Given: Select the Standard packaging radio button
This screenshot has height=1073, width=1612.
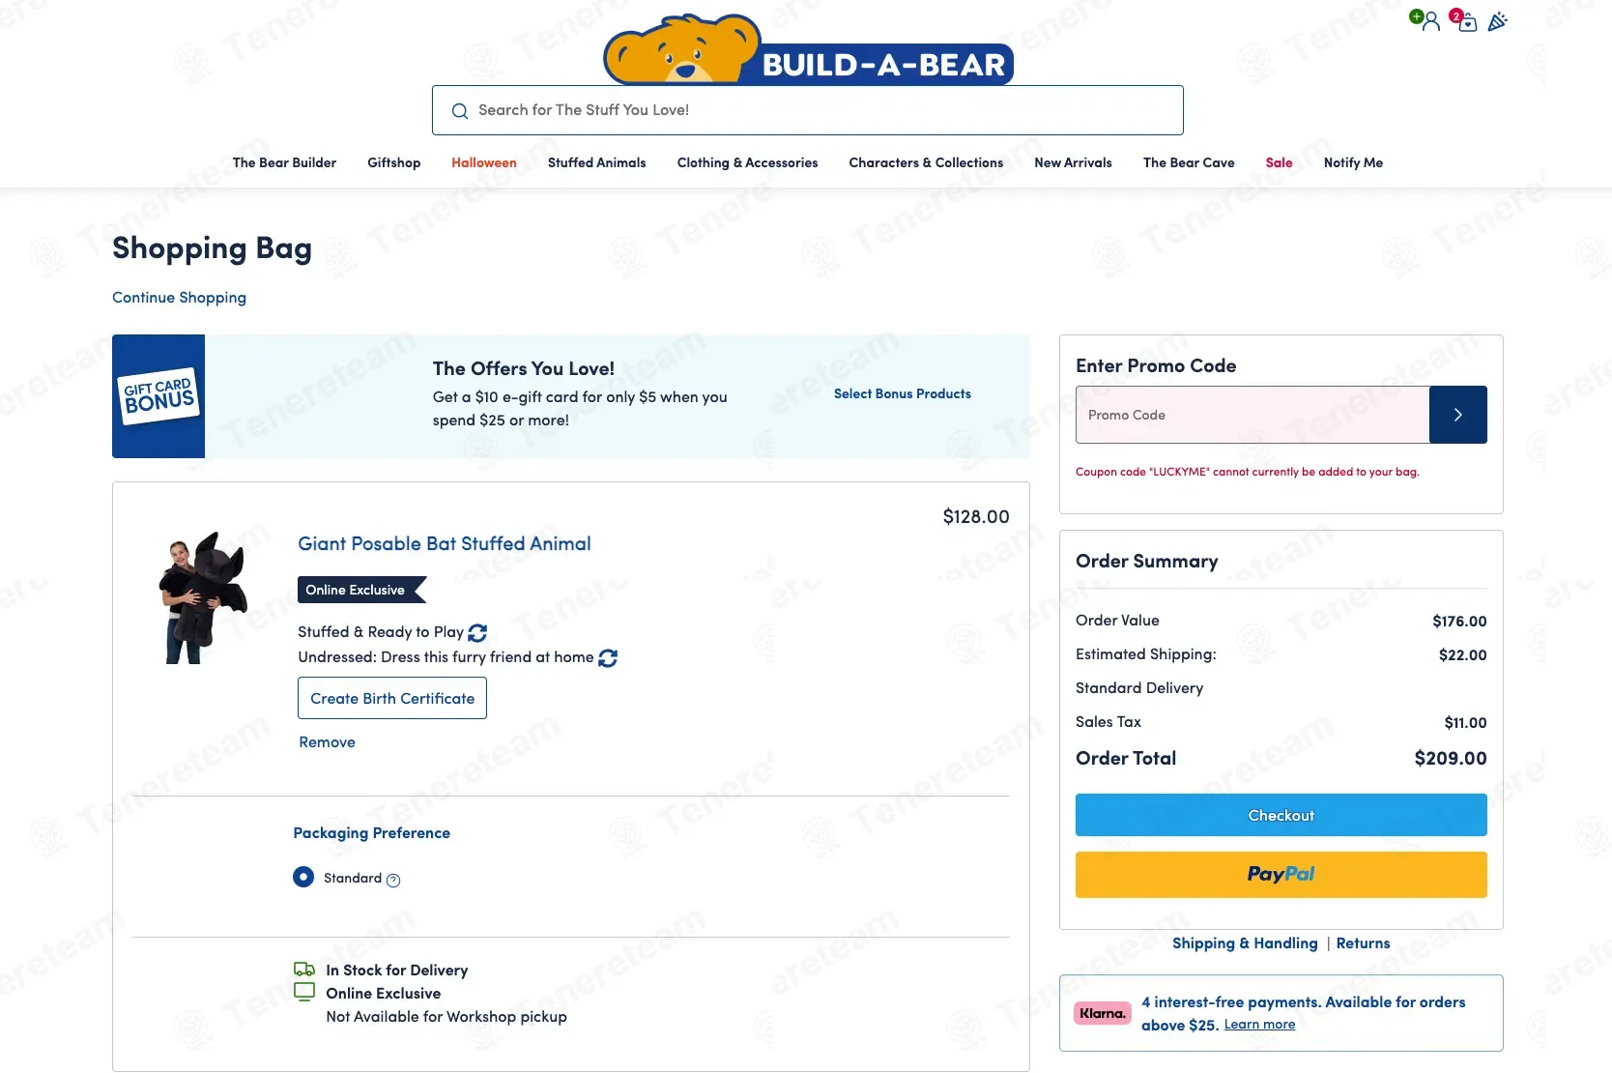Looking at the screenshot, I should [x=303, y=877].
